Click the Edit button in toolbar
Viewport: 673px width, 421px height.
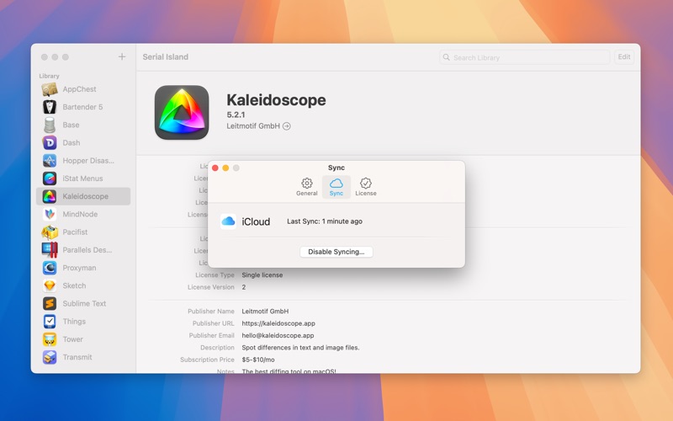click(x=624, y=56)
